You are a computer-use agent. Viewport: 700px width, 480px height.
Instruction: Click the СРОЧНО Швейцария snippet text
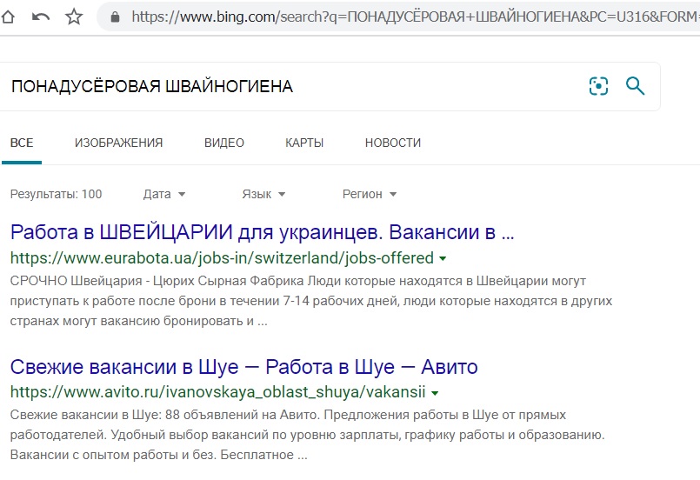pyautogui.click(x=310, y=301)
